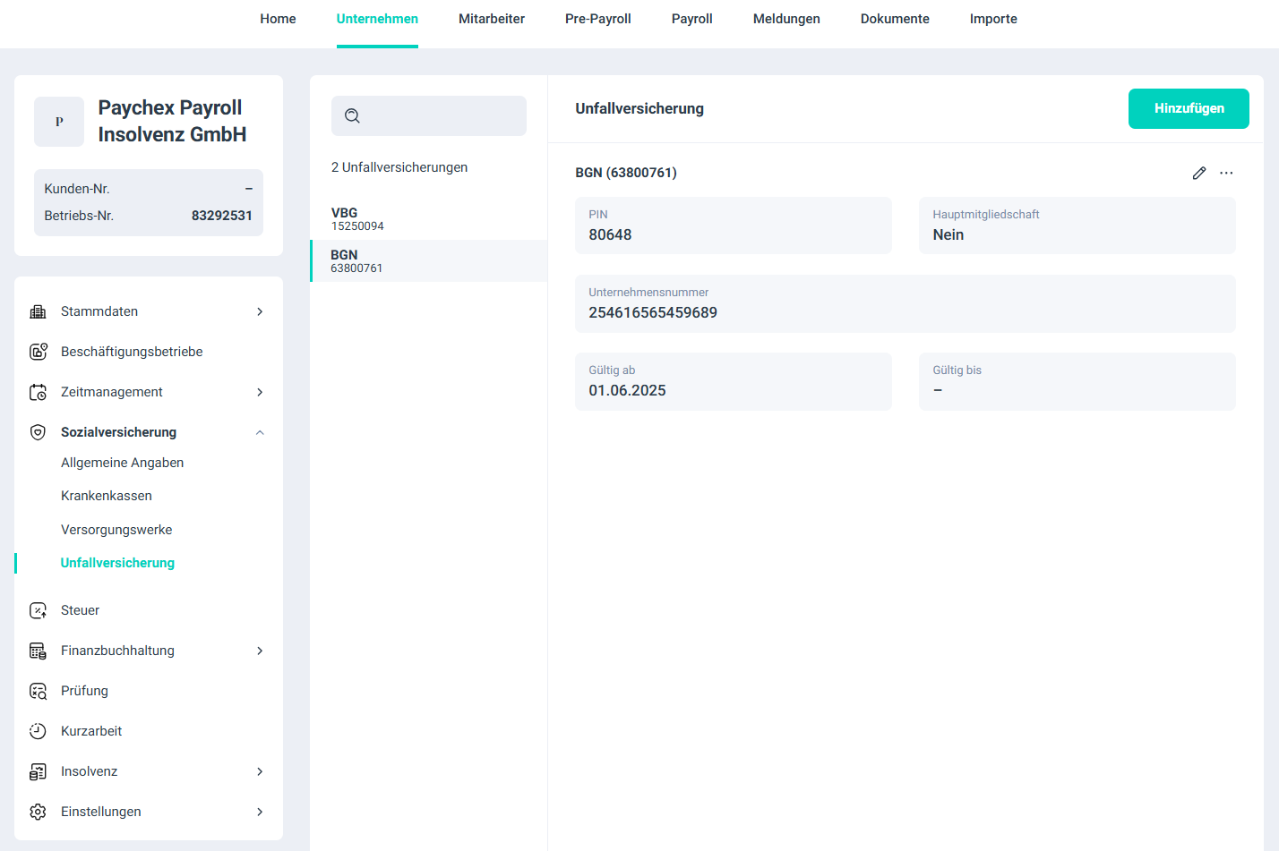Open the three-dot more options menu

1226,173
